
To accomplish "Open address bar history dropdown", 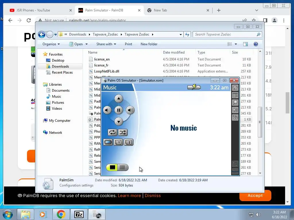I will 181,35.
